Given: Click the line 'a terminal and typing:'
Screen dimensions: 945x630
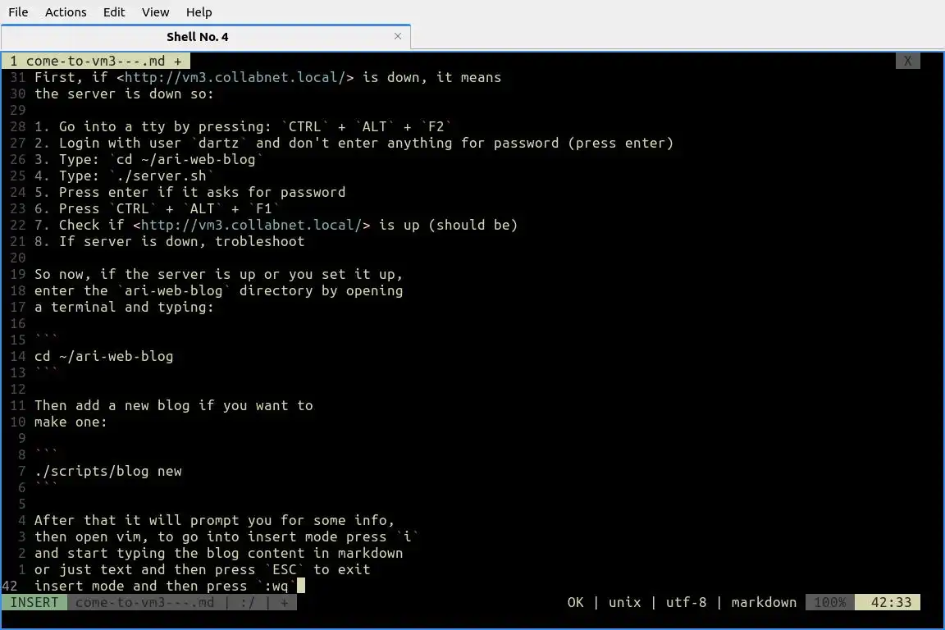Looking at the screenshot, I should [124, 307].
